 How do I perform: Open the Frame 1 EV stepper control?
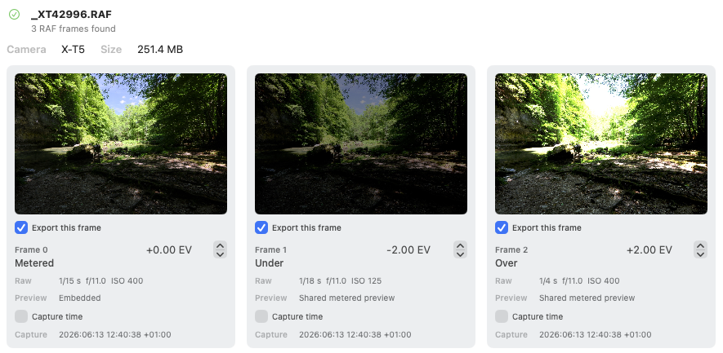pyautogui.click(x=460, y=249)
